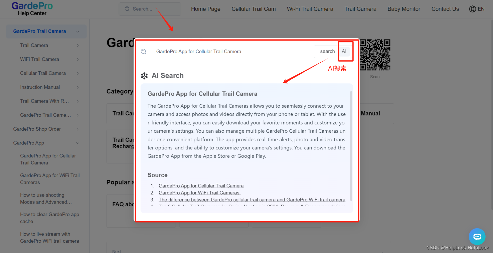Viewport: 493px width, 253px height.
Task: Open the GardePro Help Center logo
Action: (32, 9)
